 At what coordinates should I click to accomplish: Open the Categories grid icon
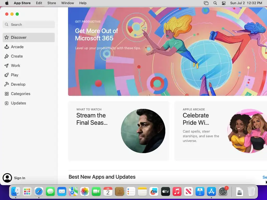7,94
